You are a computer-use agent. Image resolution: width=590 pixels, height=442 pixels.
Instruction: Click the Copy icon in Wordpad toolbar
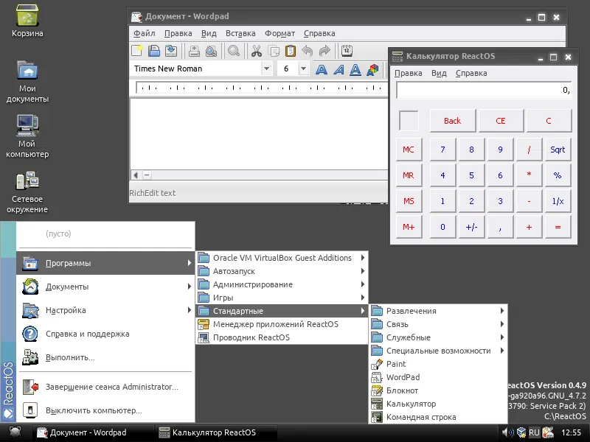pos(274,50)
